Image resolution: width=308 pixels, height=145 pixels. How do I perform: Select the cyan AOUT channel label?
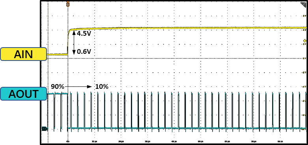pos(24,94)
